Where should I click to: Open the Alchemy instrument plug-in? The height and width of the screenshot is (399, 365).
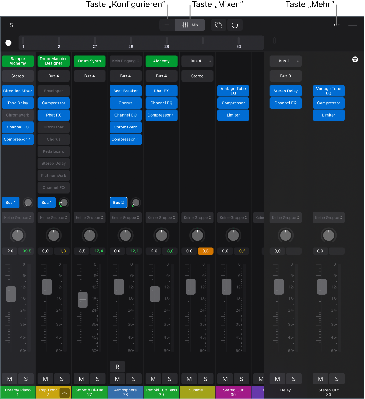(161, 61)
